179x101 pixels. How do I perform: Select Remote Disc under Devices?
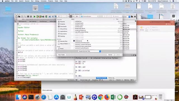pyautogui.click(x=63, y=41)
